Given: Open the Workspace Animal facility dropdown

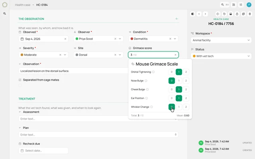Looking at the screenshot, I should point(221,40).
